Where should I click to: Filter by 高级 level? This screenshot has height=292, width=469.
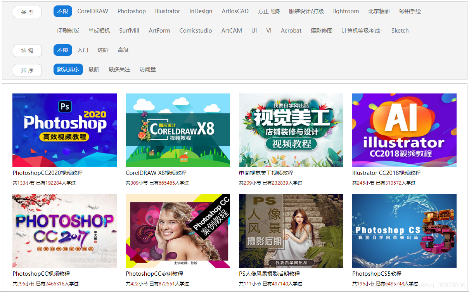123,50
